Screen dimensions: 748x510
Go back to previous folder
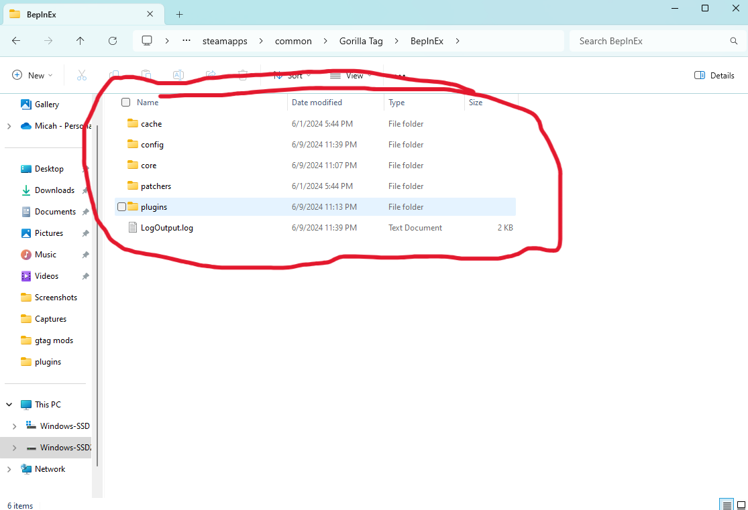(x=16, y=41)
